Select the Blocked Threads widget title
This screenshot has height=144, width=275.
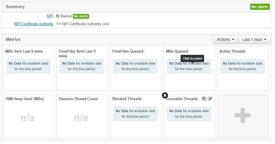click(x=127, y=99)
